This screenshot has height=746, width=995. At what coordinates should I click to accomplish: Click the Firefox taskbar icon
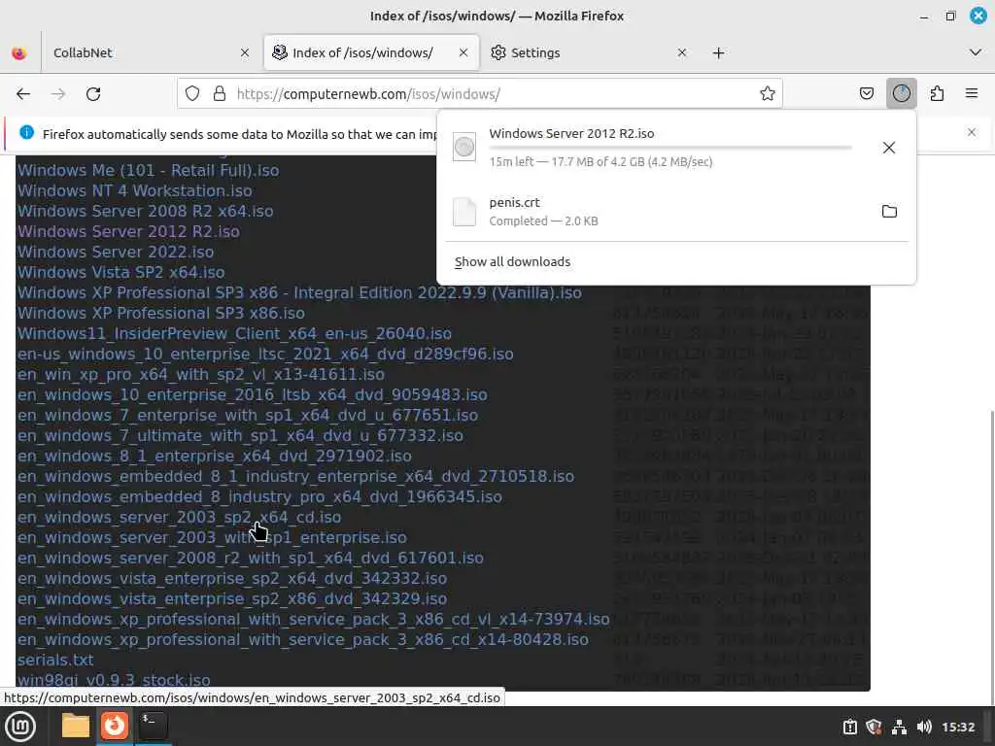click(115, 726)
